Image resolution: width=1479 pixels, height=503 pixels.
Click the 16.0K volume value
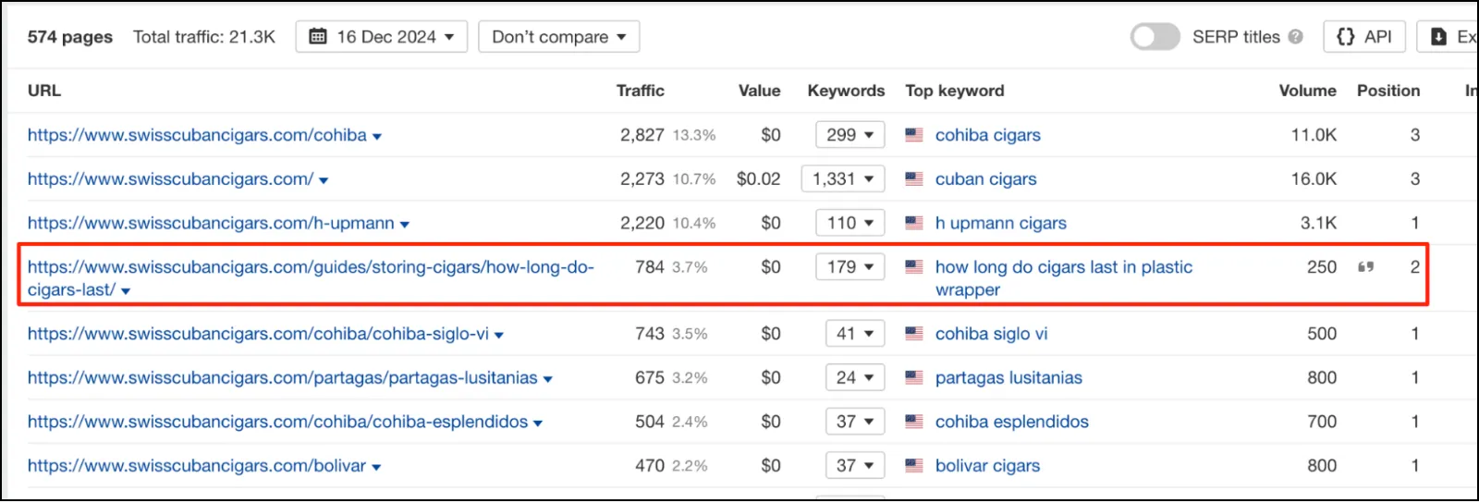coord(1314,179)
